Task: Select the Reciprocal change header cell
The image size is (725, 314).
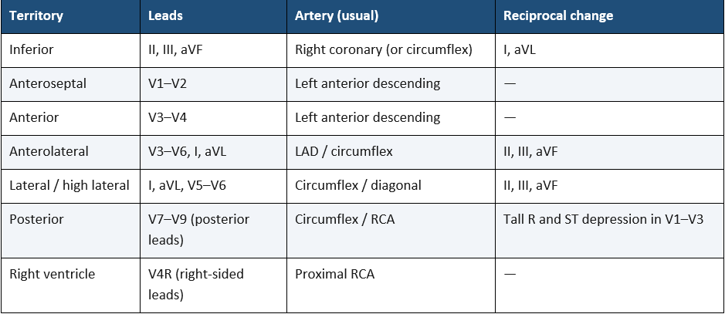Action: [x=610, y=16]
